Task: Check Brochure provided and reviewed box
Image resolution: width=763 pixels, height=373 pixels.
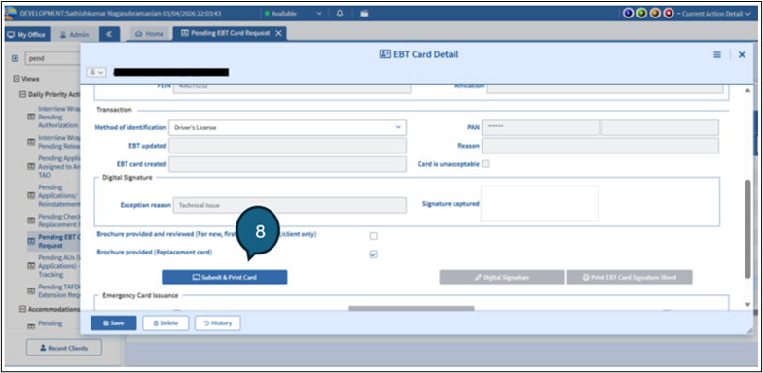Action: click(374, 236)
